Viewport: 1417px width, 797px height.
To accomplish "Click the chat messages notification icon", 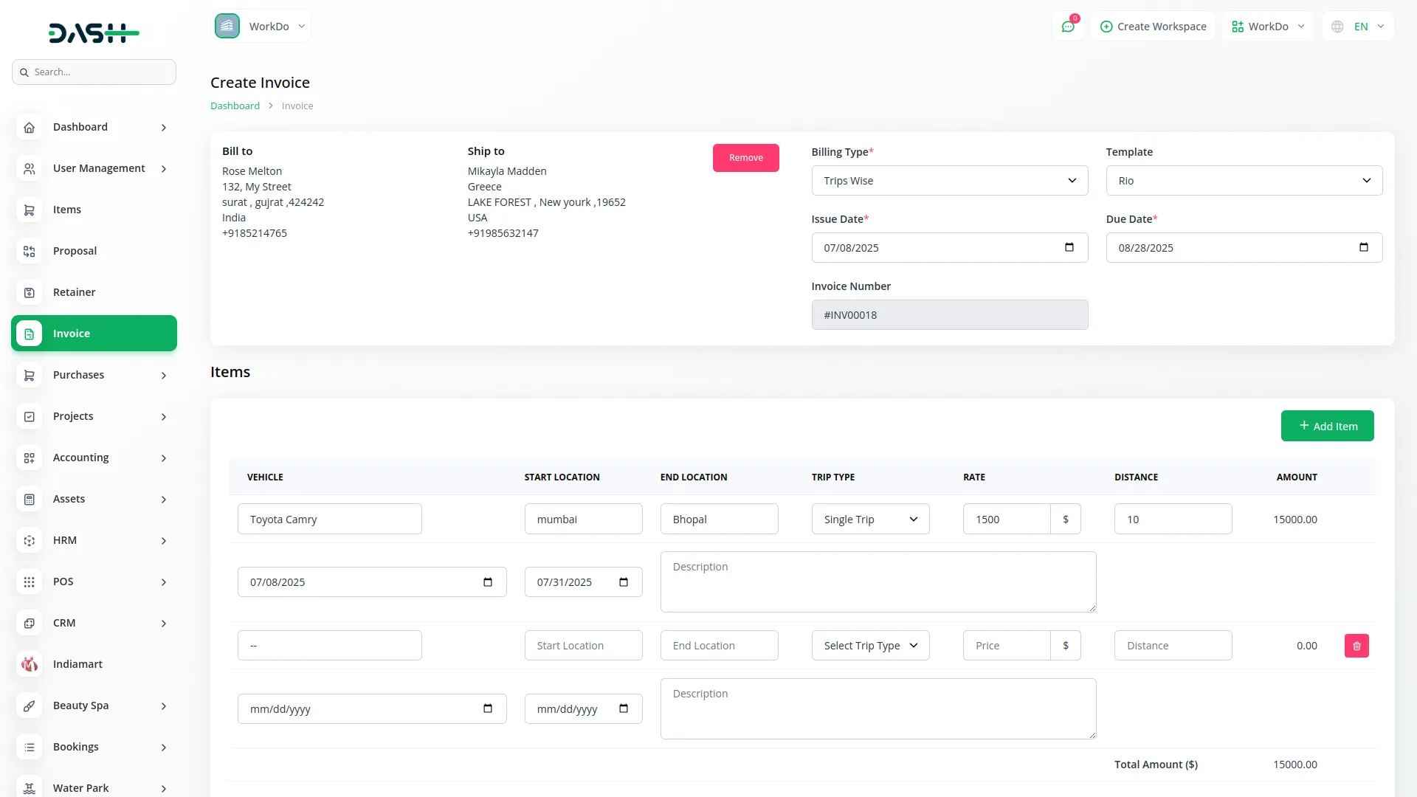I will 1068,27.
